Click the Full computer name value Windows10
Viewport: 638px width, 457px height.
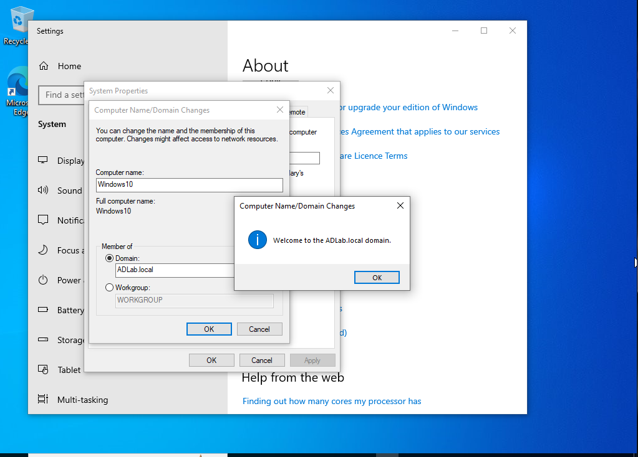114,211
